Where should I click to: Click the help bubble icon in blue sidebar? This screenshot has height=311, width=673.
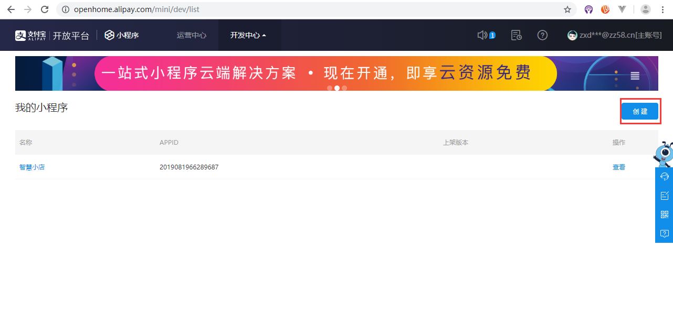[x=664, y=233]
